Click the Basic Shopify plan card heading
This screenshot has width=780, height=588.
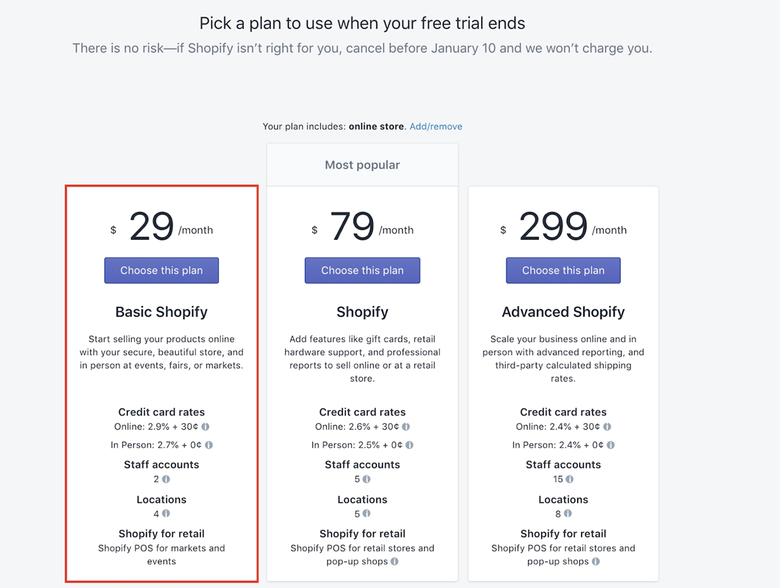tap(161, 312)
